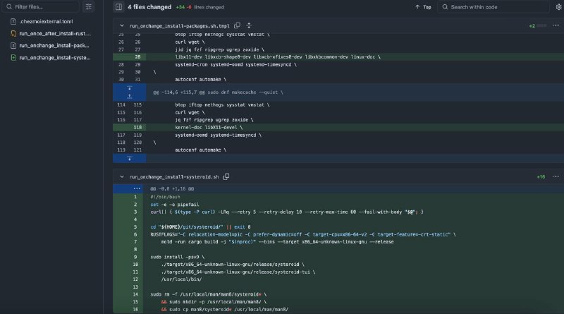The height and width of the screenshot is (314, 564).
Task: Open the file filter options icon
Action: (x=88, y=7)
